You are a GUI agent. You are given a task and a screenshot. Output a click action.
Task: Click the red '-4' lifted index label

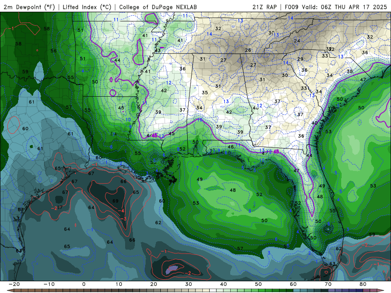pos(121,211)
